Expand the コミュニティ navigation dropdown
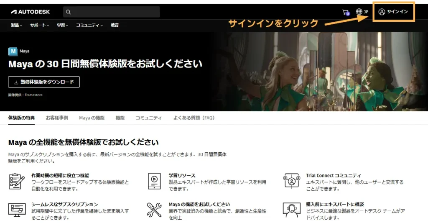428x223 pixels. (89, 25)
